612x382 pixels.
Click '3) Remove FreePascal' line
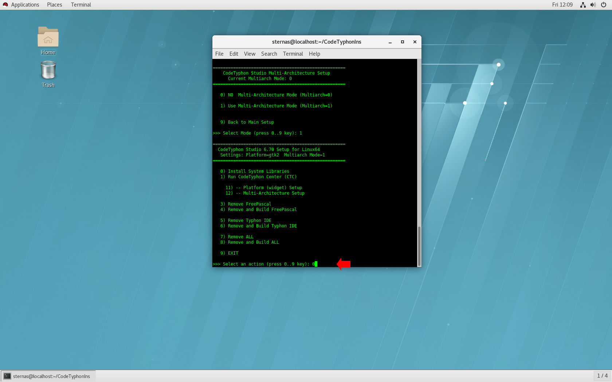pyautogui.click(x=246, y=204)
